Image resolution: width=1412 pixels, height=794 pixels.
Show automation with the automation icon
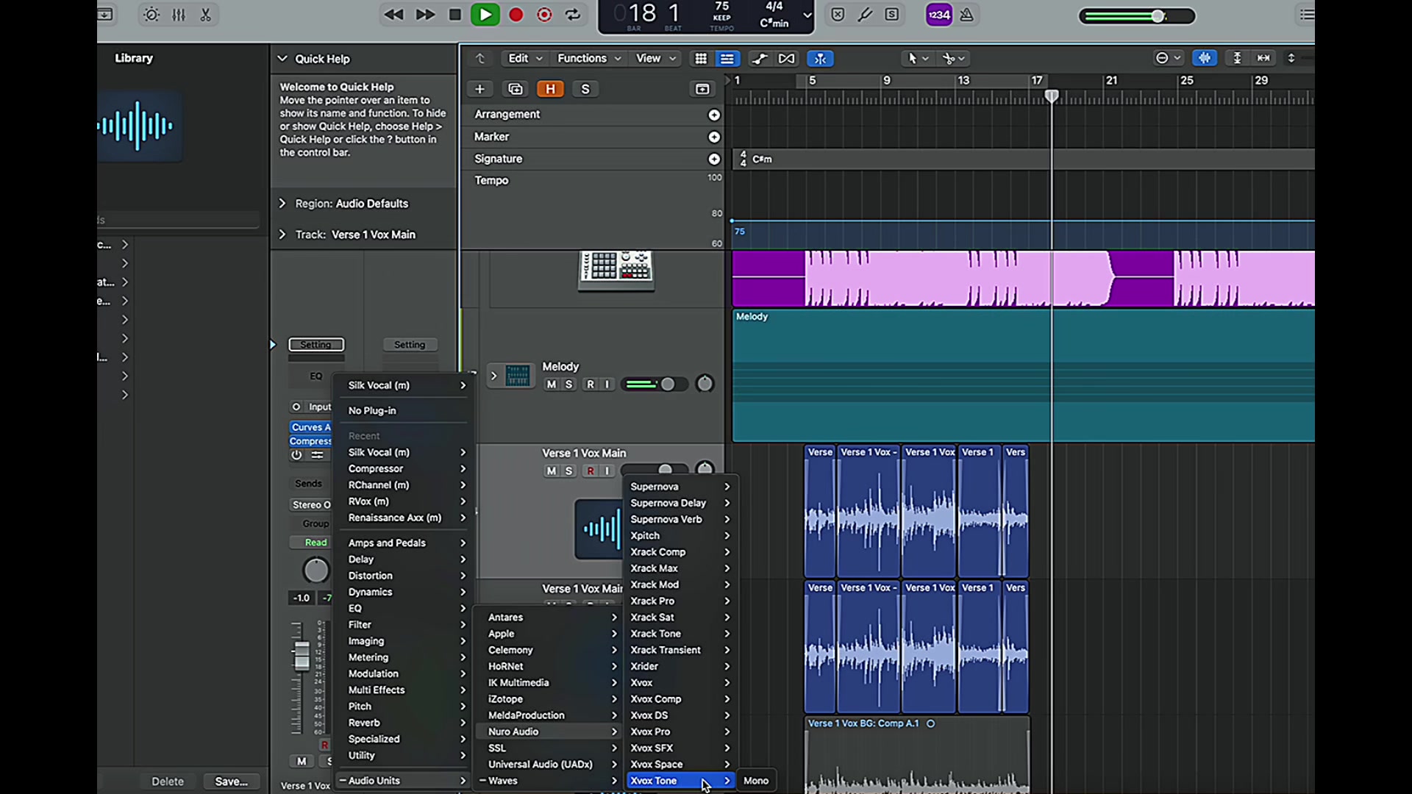[760, 59]
